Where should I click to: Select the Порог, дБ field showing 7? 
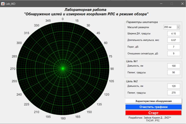tap(174, 47)
